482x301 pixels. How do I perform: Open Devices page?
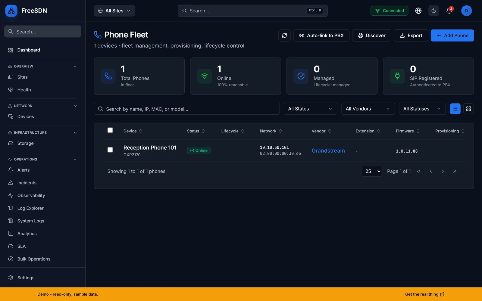pos(42,116)
